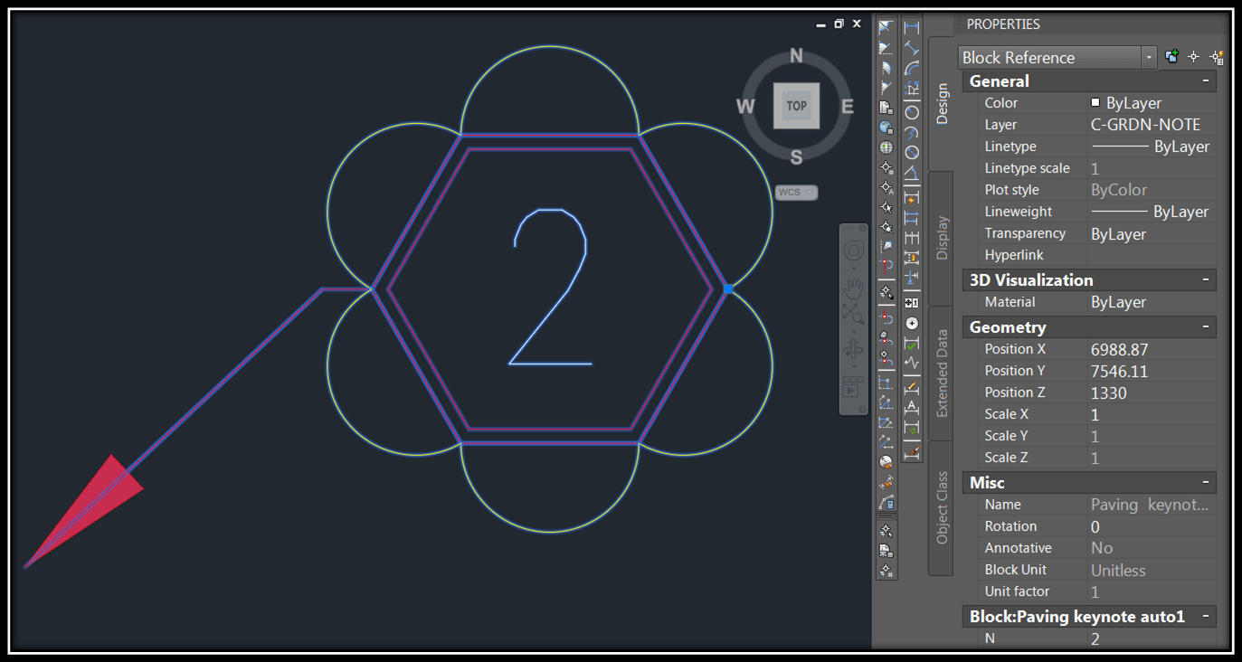The width and height of the screenshot is (1242, 662).
Task: Click the blue grip on the hexagon block
Action: 728,288
